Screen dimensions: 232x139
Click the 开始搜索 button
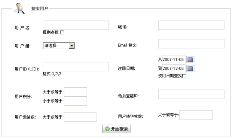[x=116, y=129]
